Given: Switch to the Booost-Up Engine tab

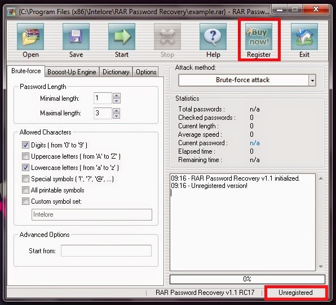Looking at the screenshot, I should (x=72, y=72).
